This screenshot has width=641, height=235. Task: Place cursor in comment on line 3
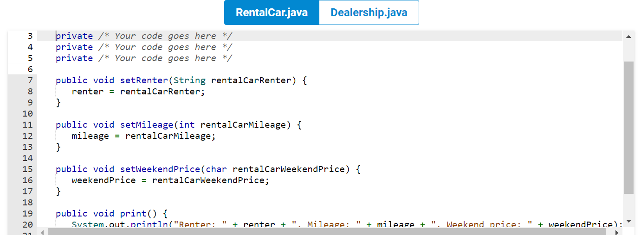tap(165, 36)
